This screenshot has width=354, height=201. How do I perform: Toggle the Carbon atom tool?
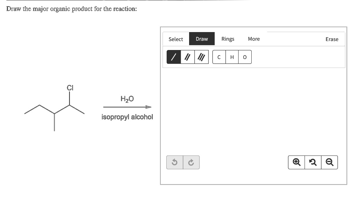point(218,57)
